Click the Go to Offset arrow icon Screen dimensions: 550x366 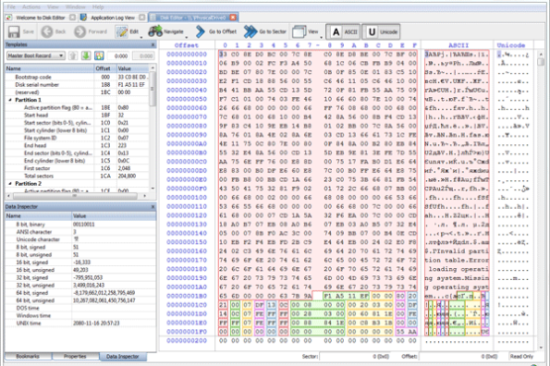pos(200,32)
